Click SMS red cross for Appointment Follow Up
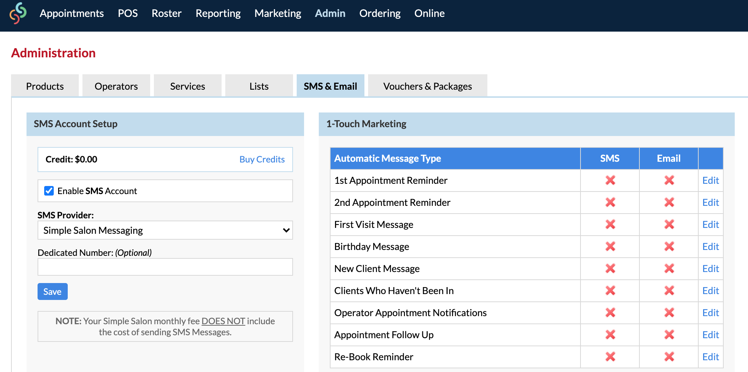Image resolution: width=748 pixels, height=372 pixels. pos(610,335)
